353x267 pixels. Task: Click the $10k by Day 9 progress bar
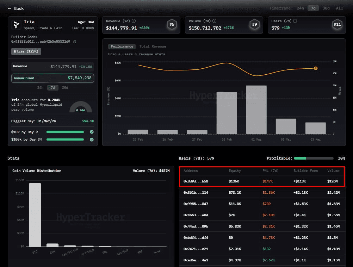(65, 132)
